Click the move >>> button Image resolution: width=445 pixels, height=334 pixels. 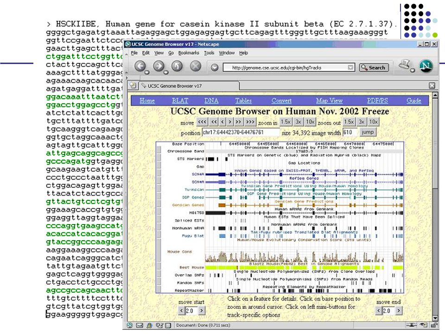(250, 122)
